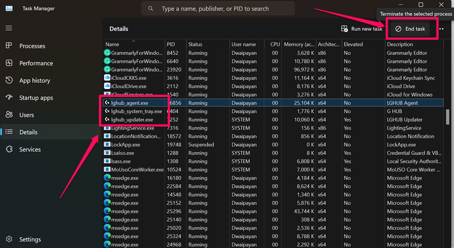Click the Settings gear icon
The height and width of the screenshot is (248, 454).
point(9,240)
